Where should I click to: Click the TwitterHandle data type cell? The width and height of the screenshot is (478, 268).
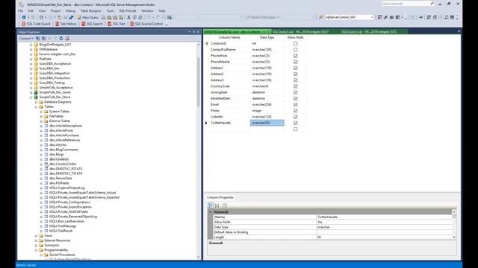click(267, 123)
